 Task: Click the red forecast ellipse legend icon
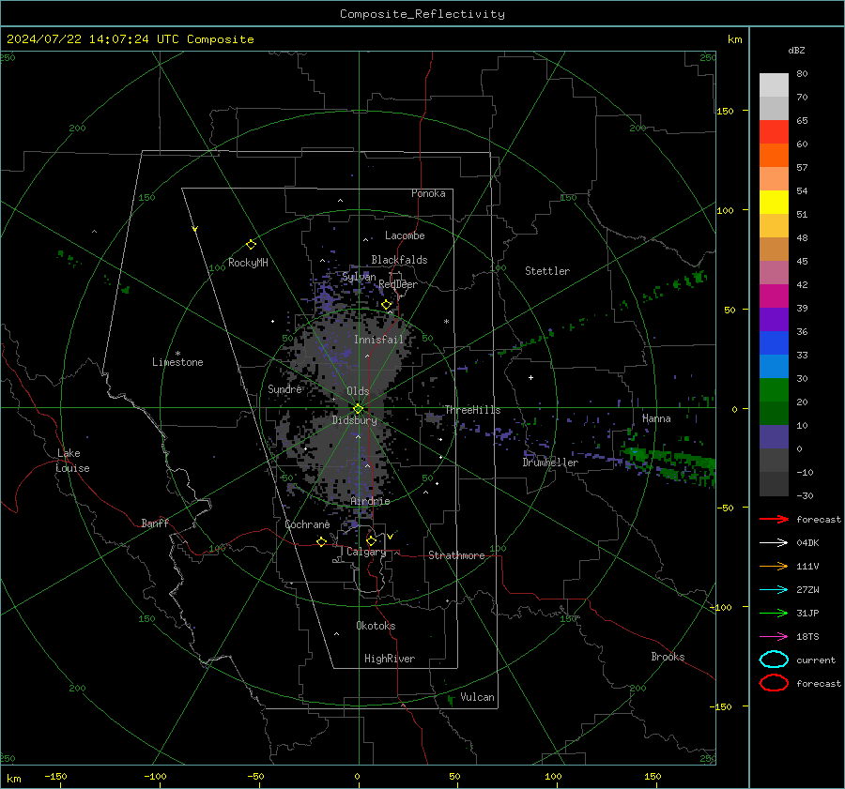click(x=774, y=683)
